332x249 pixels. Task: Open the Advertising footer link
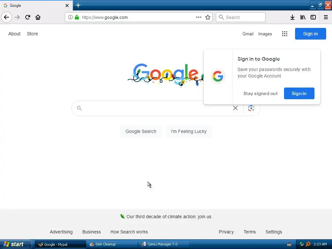61,232
